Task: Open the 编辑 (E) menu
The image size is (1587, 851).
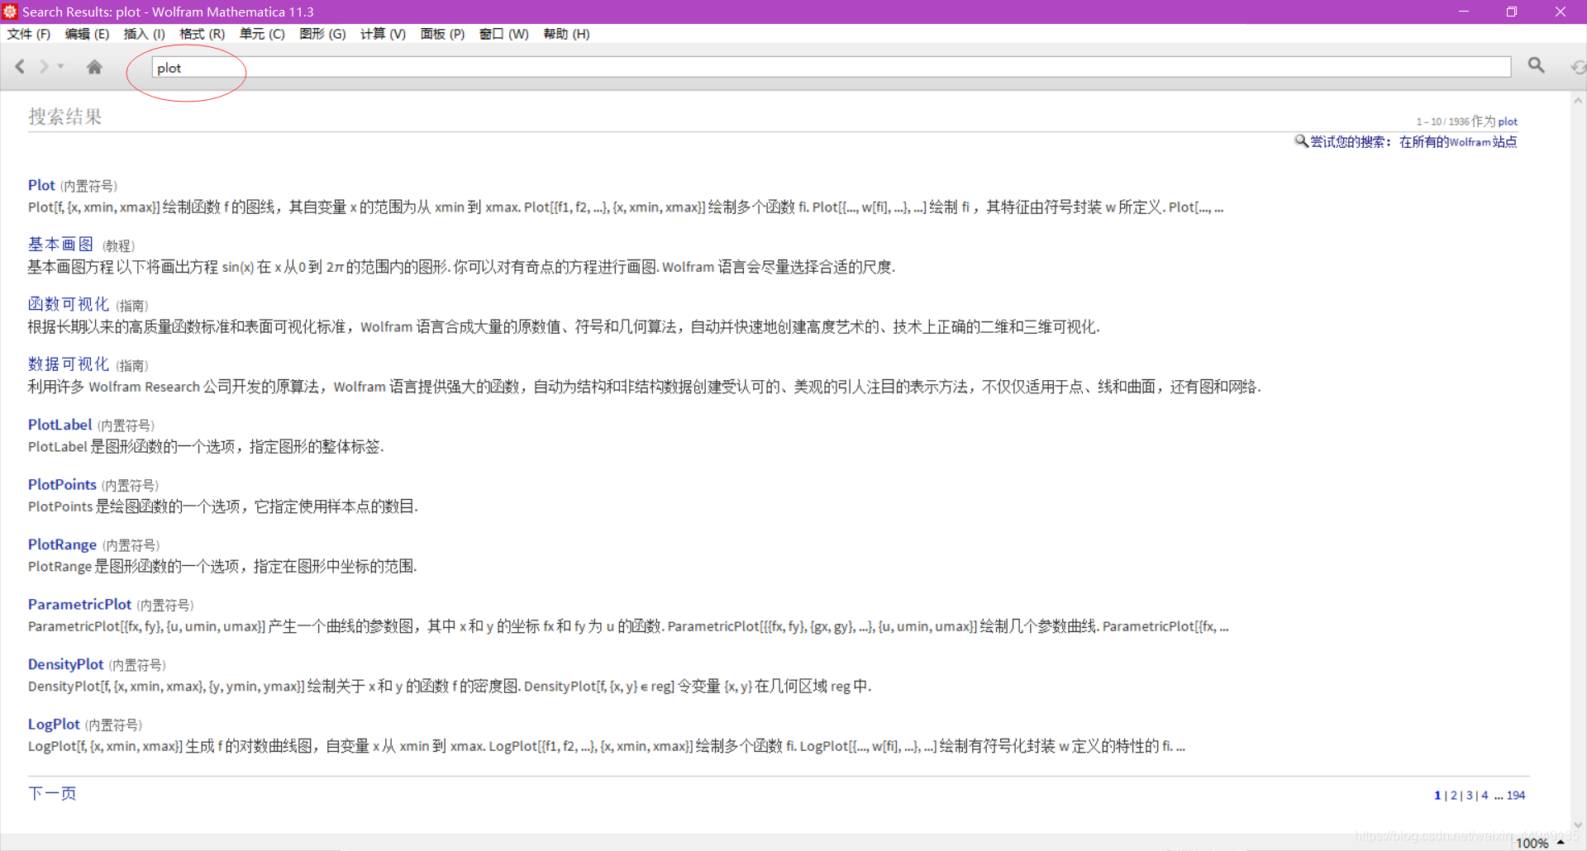Action: 87,34
